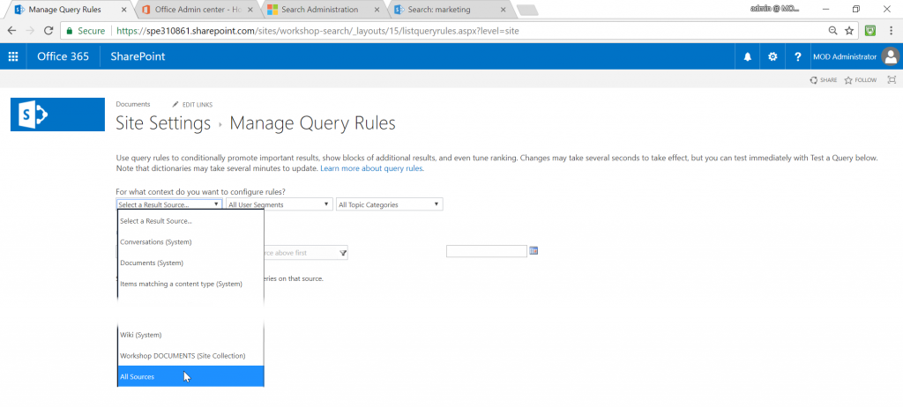Click the browser address bar URL
This screenshot has height=407, width=903.
point(317,31)
